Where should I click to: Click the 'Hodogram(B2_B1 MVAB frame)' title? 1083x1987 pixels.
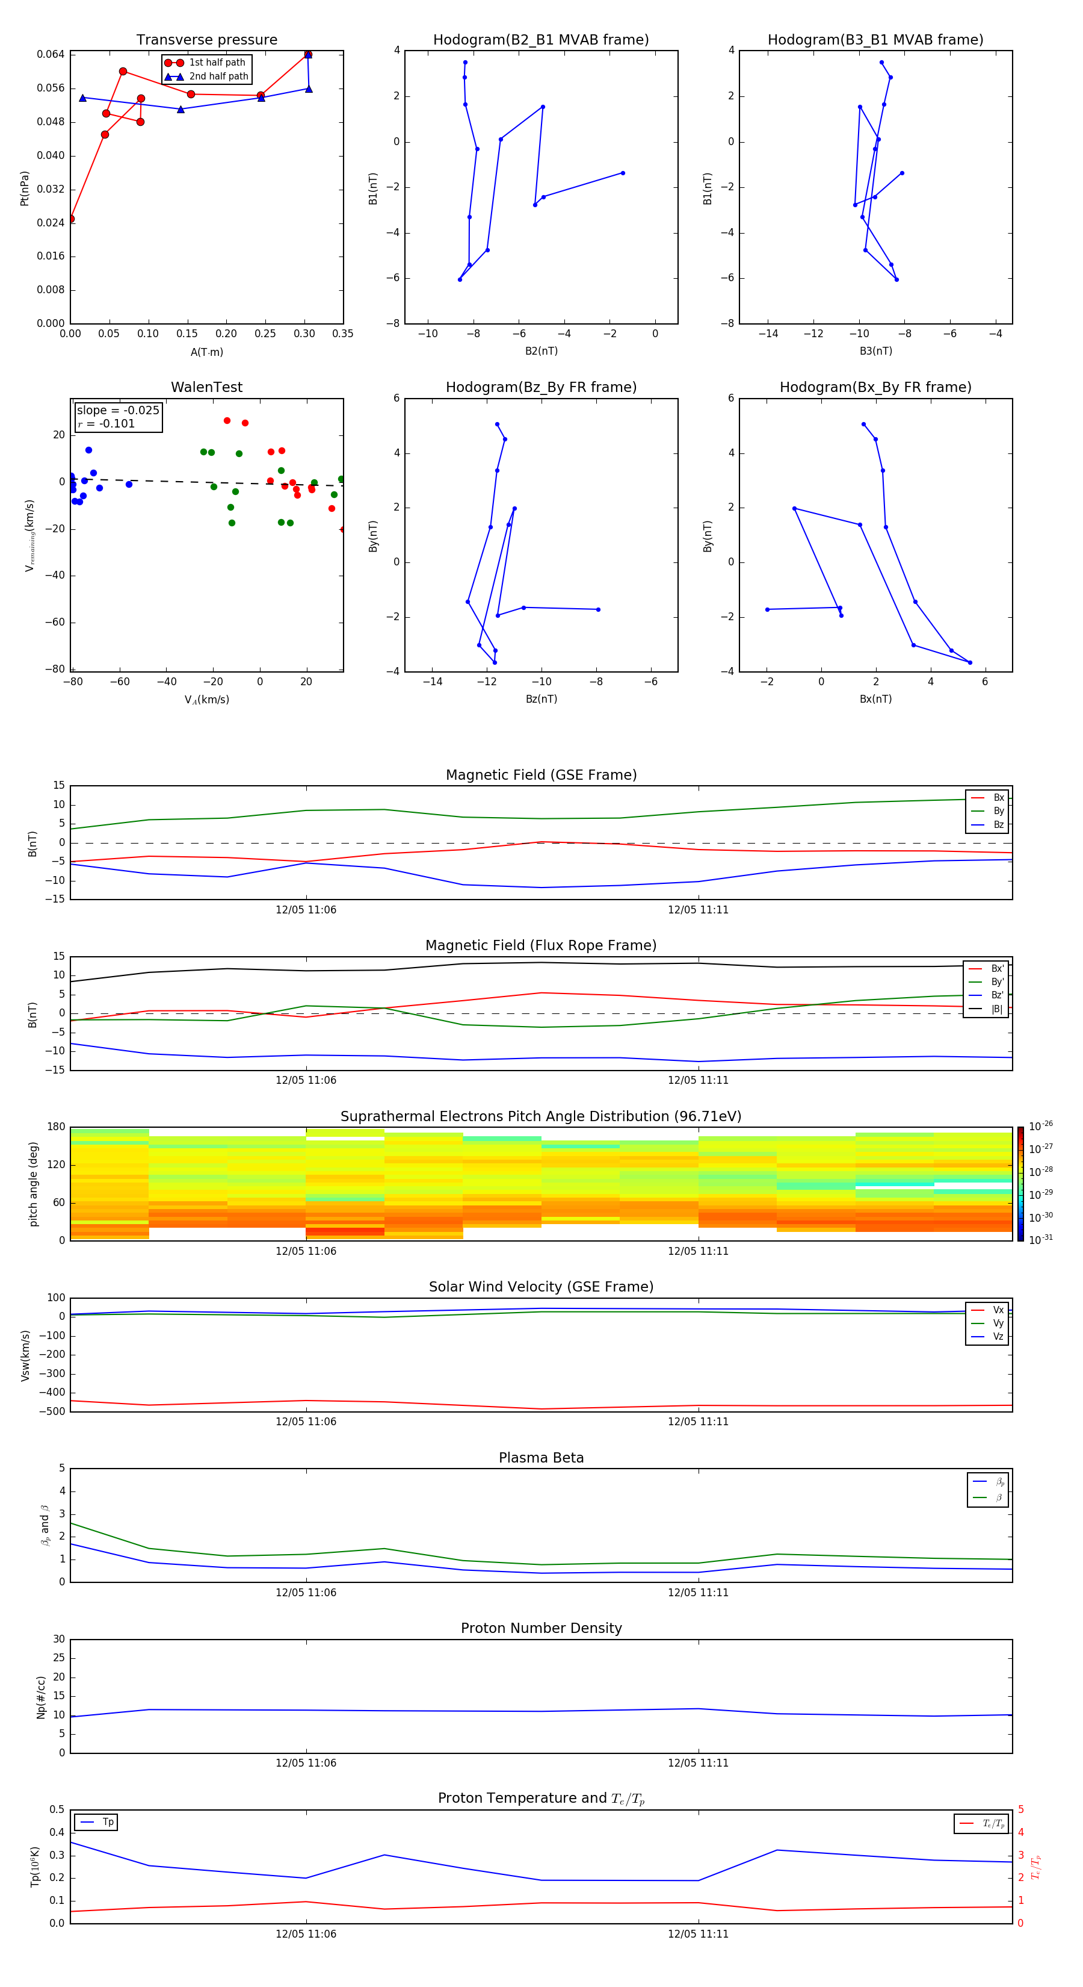click(x=541, y=40)
